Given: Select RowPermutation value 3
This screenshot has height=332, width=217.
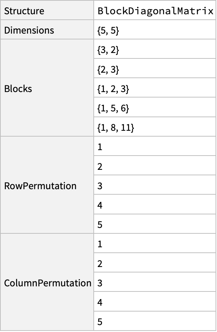Looking at the screenshot, I should point(155,185).
